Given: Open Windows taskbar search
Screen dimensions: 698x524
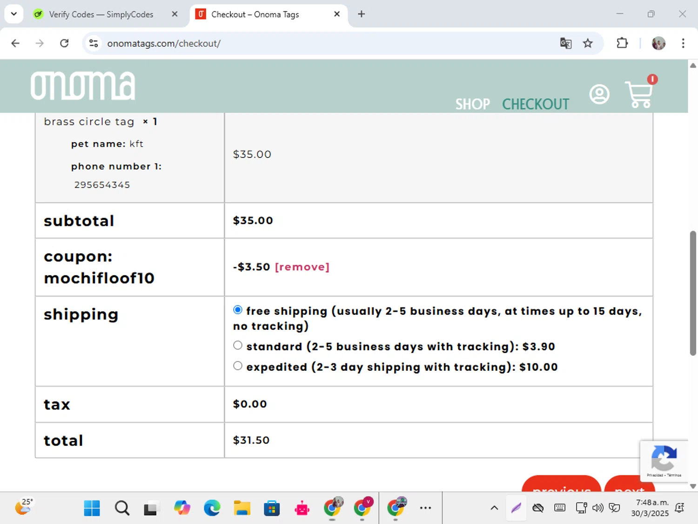Looking at the screenshot, I should 122,508.
